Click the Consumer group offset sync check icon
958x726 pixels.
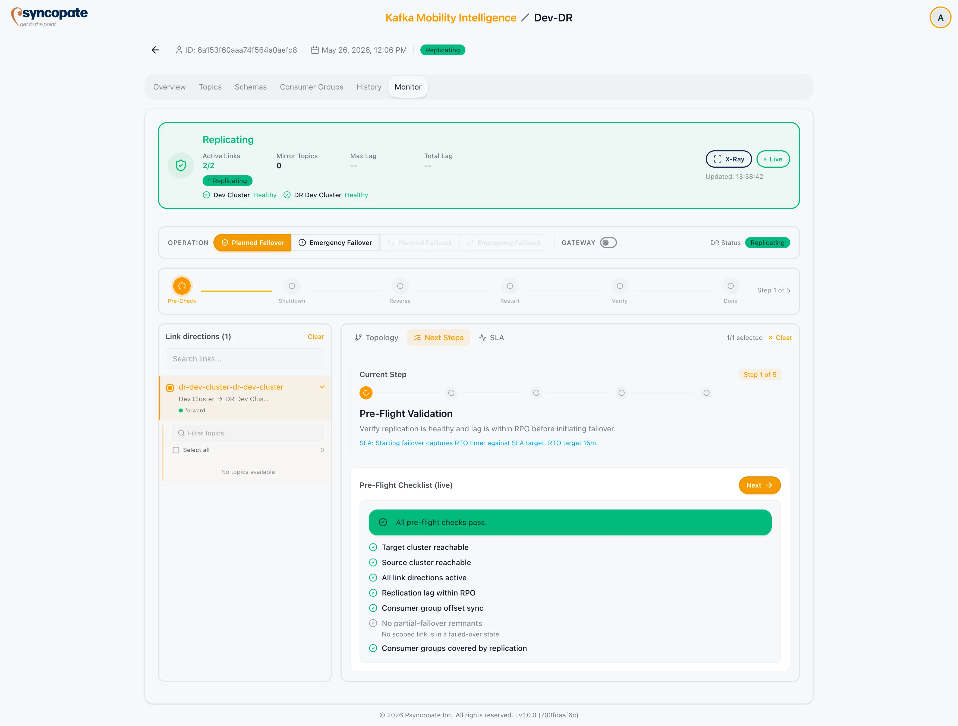(x=373, y=608)
